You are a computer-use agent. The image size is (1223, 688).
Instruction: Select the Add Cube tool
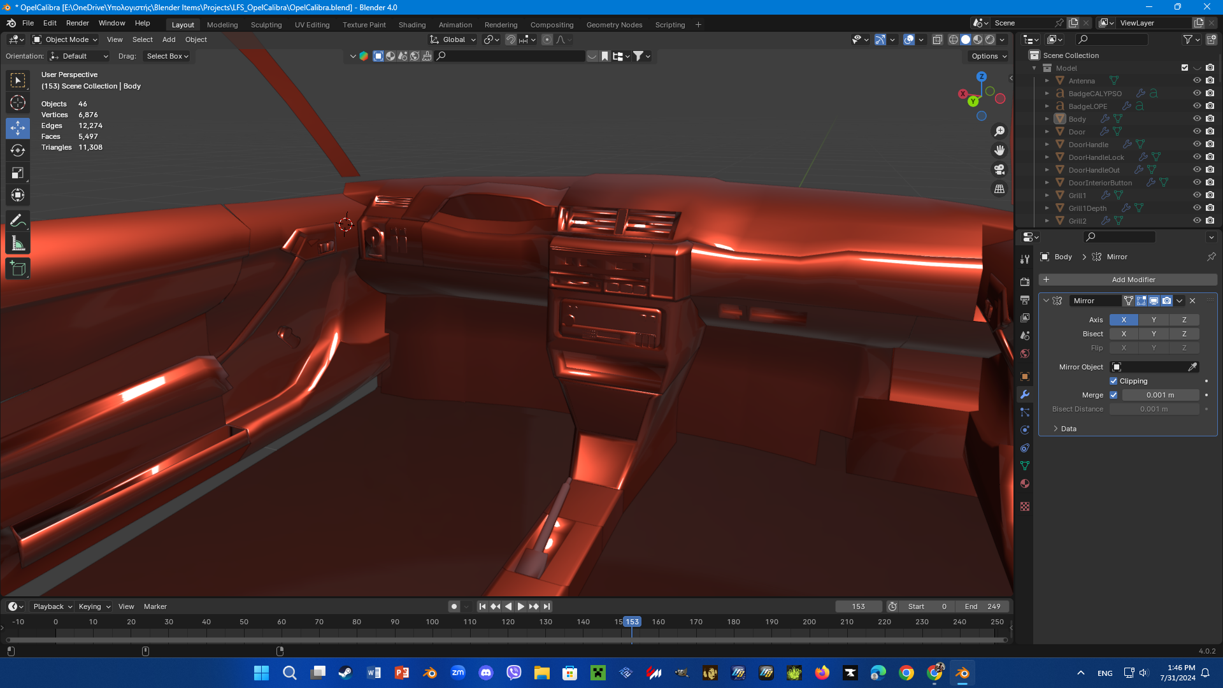point(18,269)
